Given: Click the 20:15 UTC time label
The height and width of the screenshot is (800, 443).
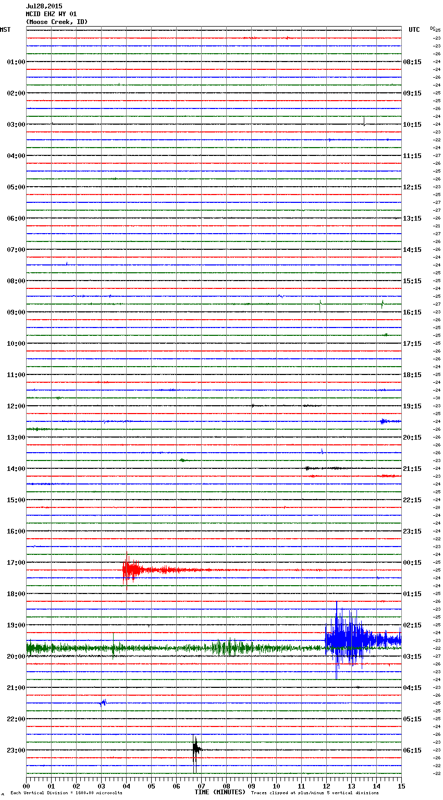Looking at the screenshot, I should pyautogui.click(x=412, y=437).
